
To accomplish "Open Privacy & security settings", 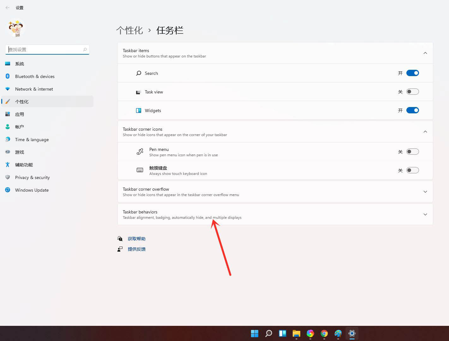I will (32, 177).
